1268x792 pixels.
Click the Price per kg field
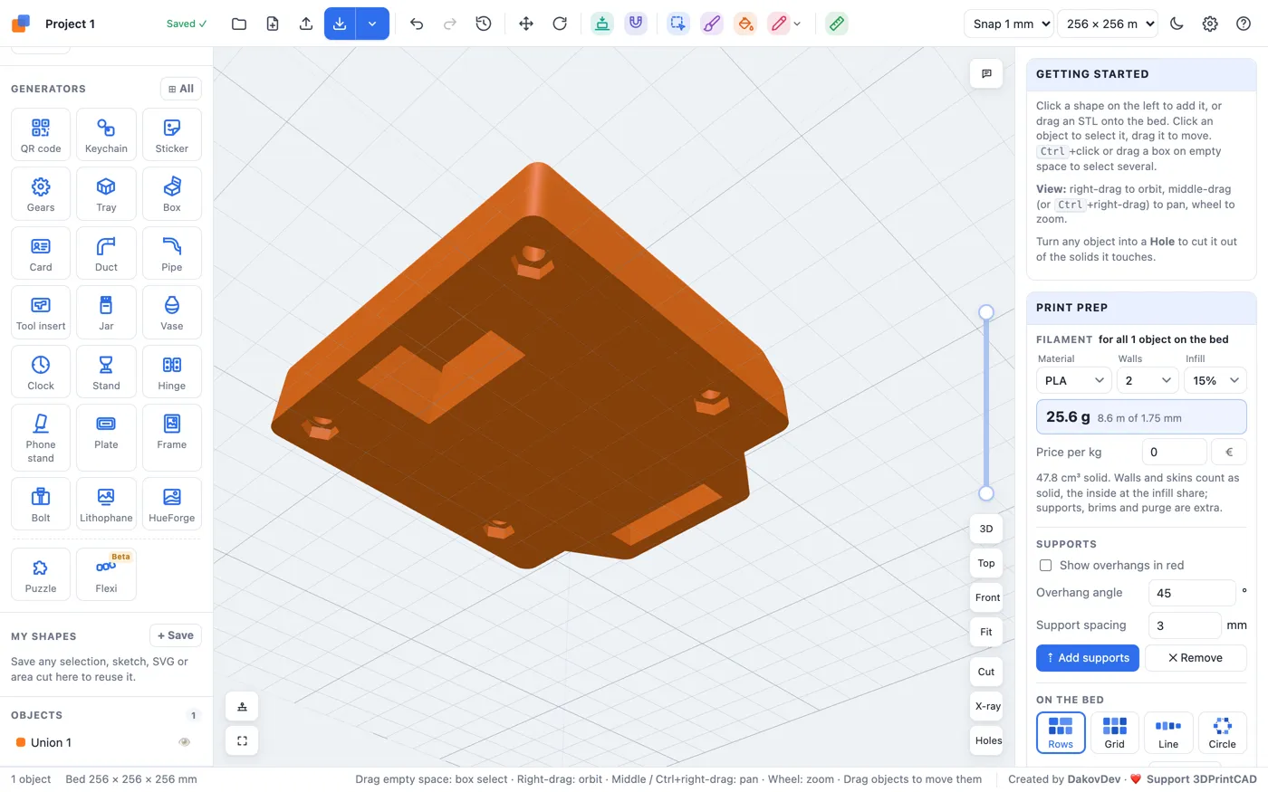[1174, 452]
